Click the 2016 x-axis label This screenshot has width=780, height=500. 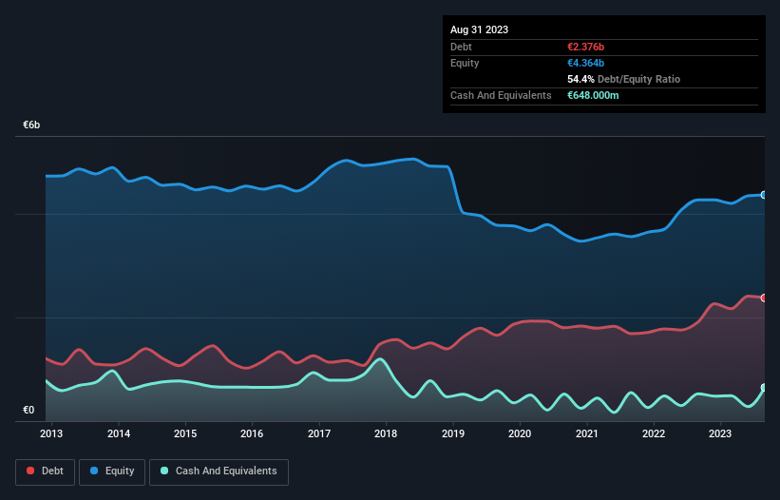(252, 433)
